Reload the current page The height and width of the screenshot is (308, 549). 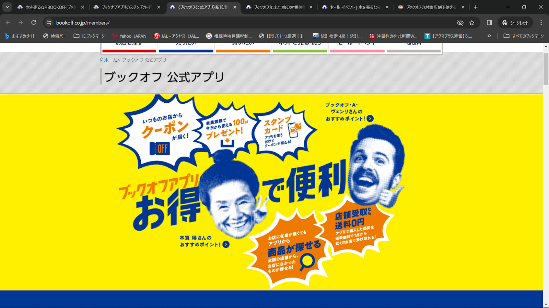tap(34, 23)
